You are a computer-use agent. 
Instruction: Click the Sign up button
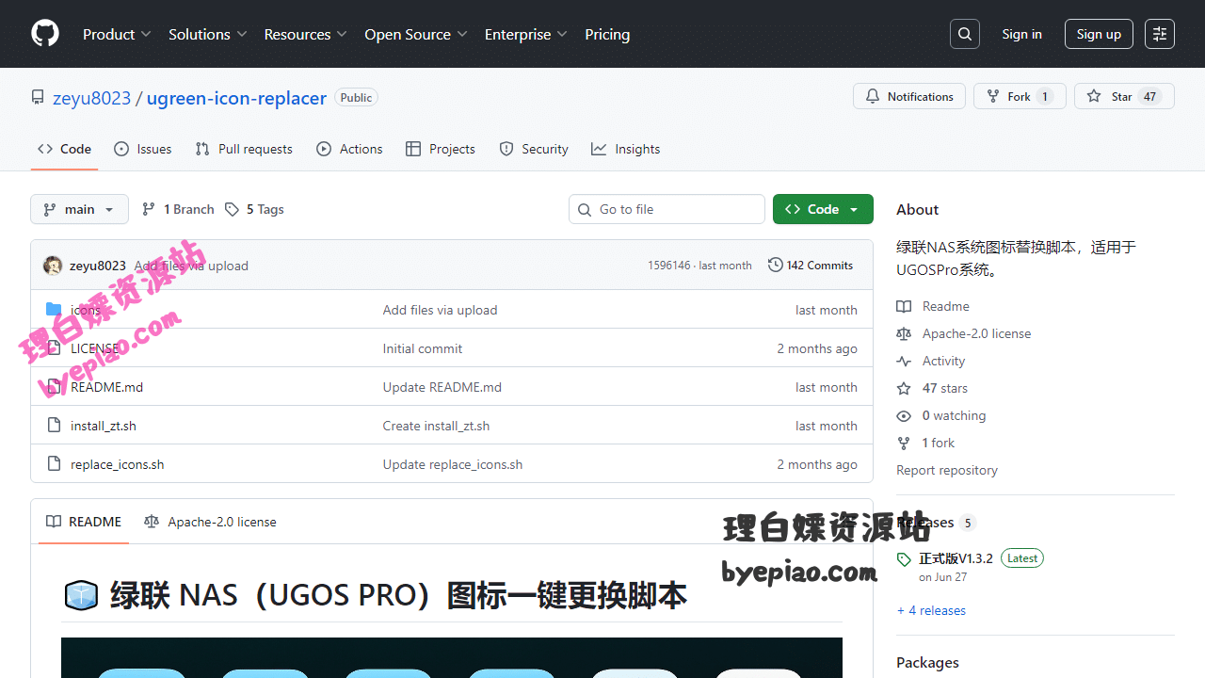click(1099, 34)
